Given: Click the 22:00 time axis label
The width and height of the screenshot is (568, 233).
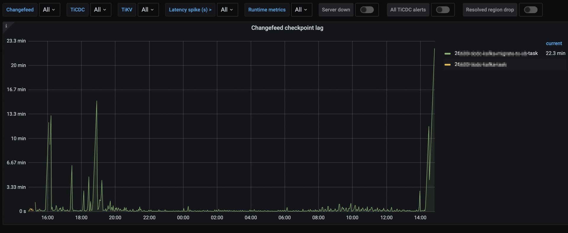Looking at the screenshot, I should click(x=149, y=218).
